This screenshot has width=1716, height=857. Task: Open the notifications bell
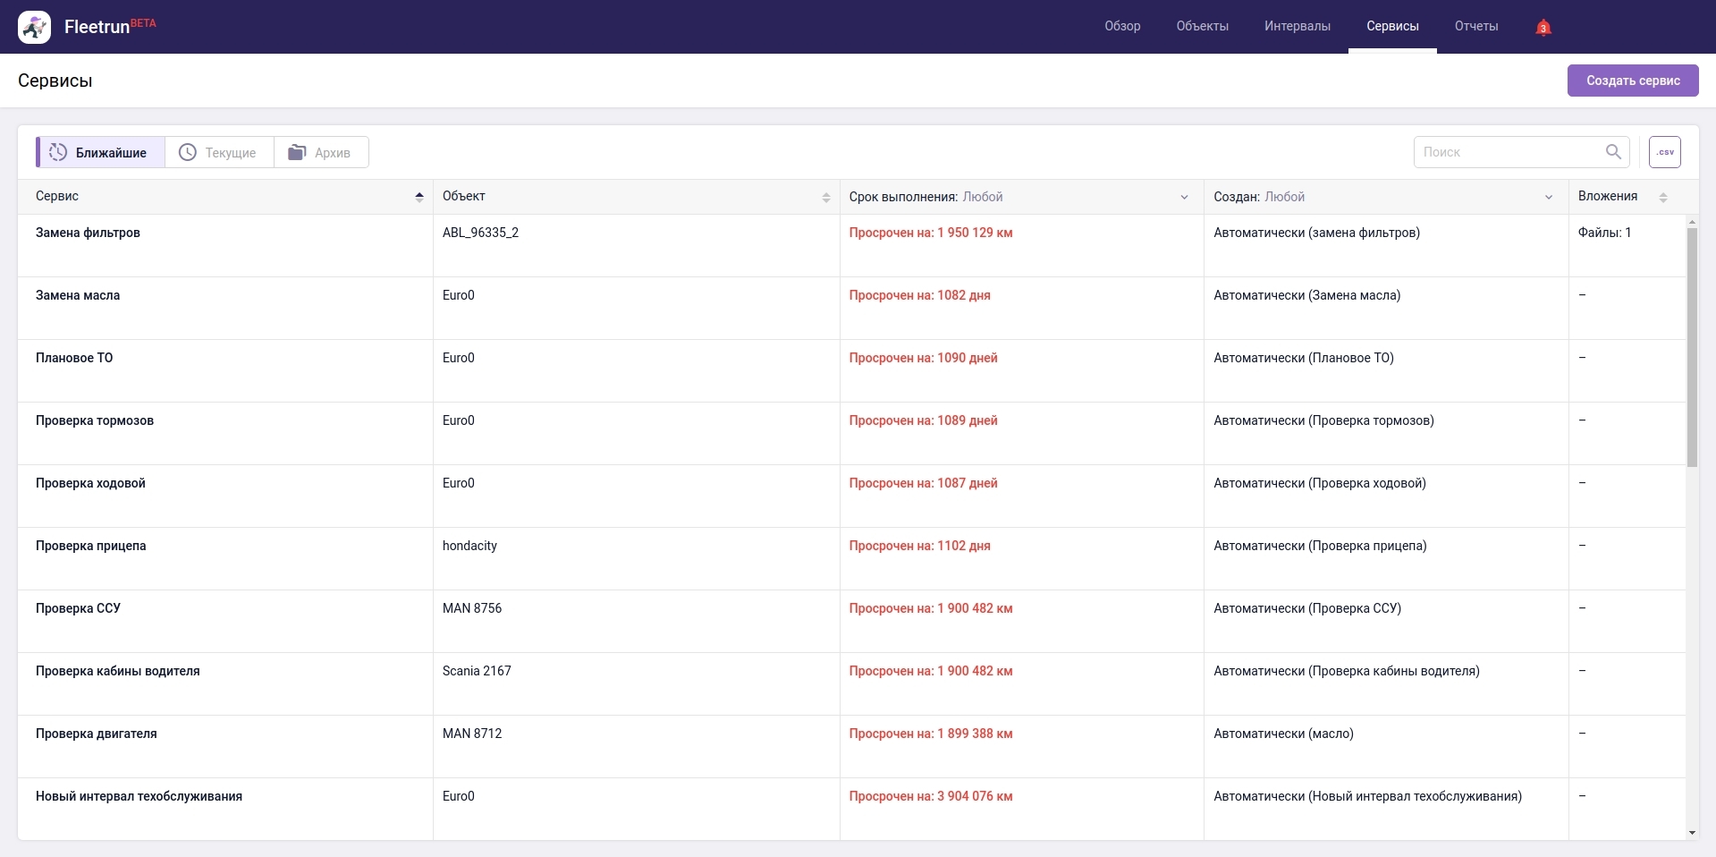click(1543, 28)
